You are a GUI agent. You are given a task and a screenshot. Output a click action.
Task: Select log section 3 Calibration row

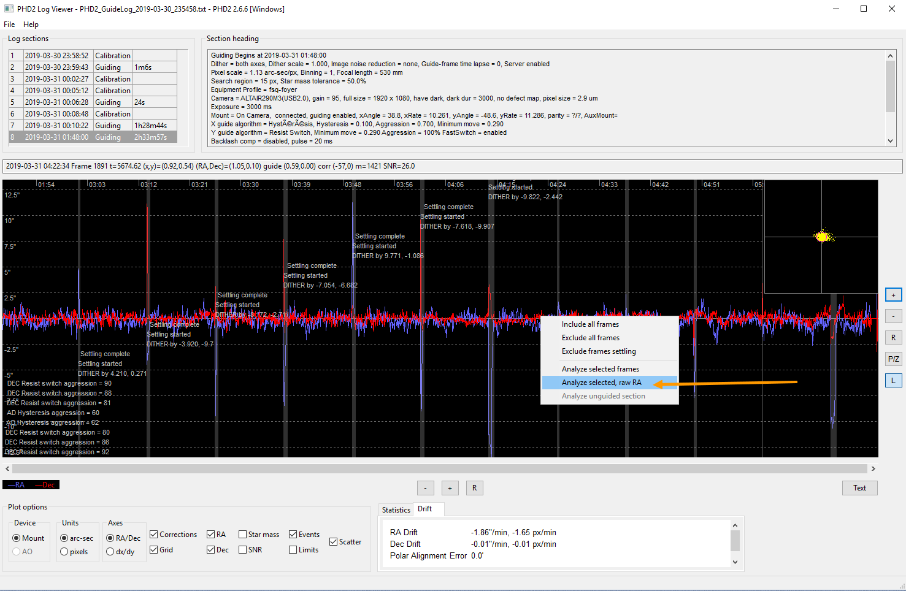point(93,79)
